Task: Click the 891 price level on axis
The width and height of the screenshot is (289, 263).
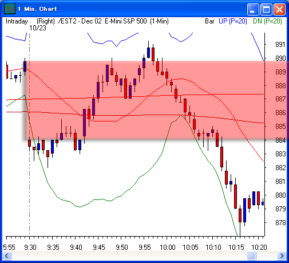Action: pyautogui.click(x=280, y=45)
